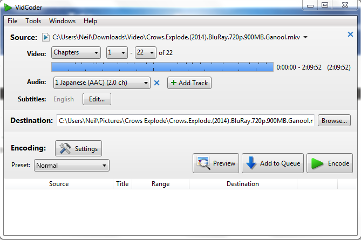Open the audio track dropdown Japanese AAC
361x240 pixels.
tap(102, 83)
